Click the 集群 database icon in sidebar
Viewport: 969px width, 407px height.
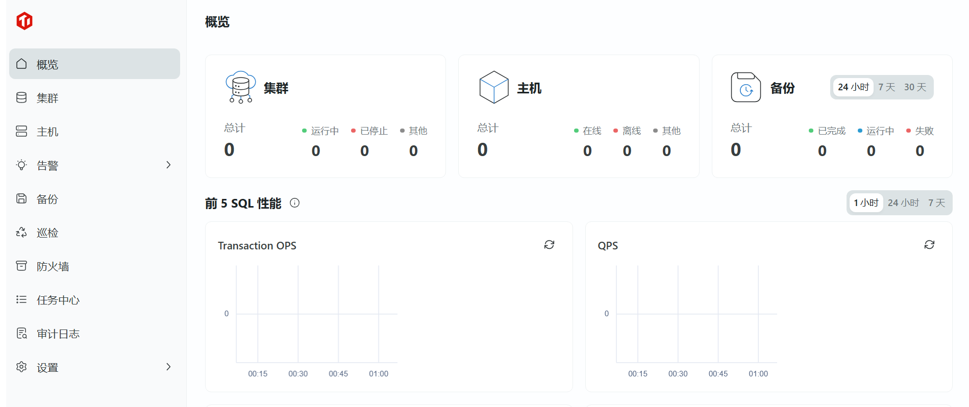21,97
